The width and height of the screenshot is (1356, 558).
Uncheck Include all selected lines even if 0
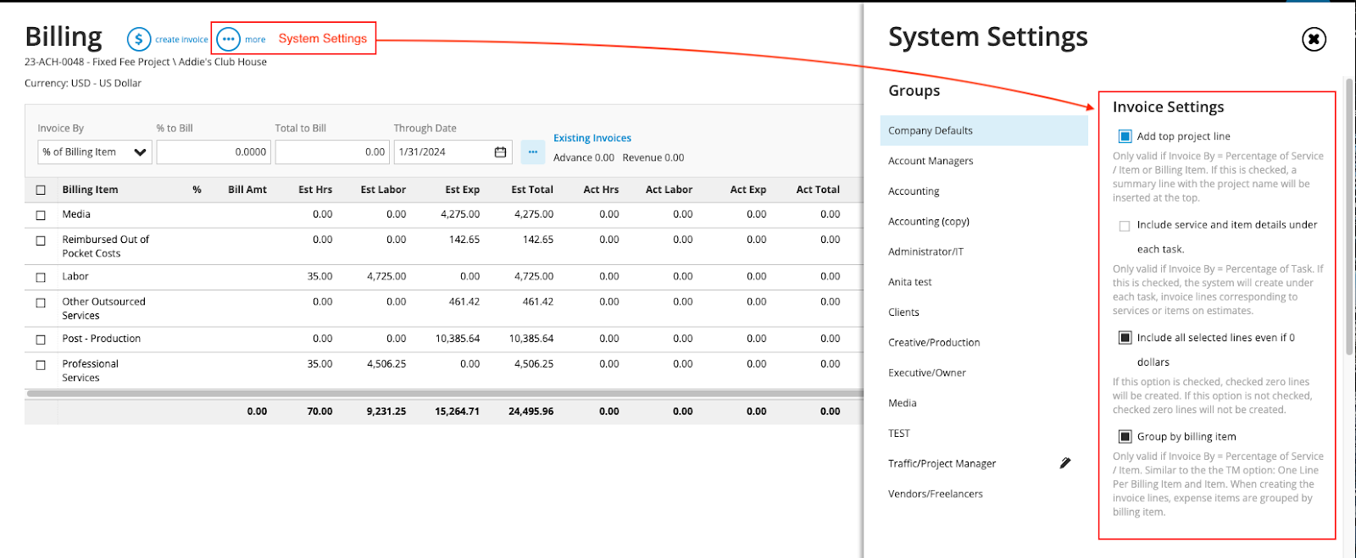tap(1125, 338)
